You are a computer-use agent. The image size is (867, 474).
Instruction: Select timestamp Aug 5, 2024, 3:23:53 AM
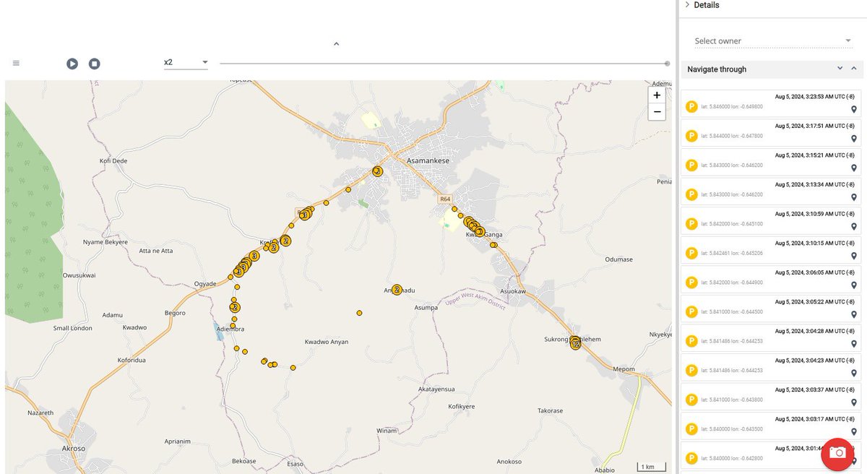(x=816, y=96)
